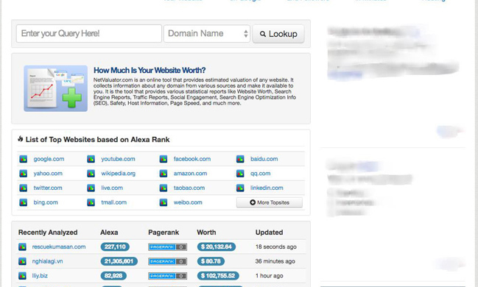Click the chart icon next to live.com
Image resolution: width=478 pixels, height=287 pixels.
point(91,188)
